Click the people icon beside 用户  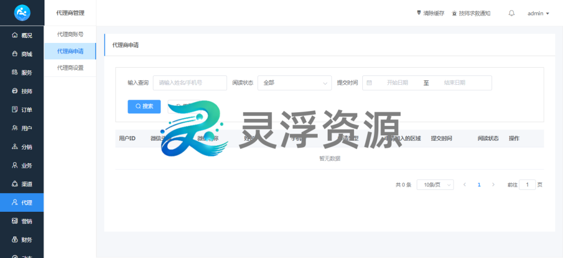click(15, 128)
